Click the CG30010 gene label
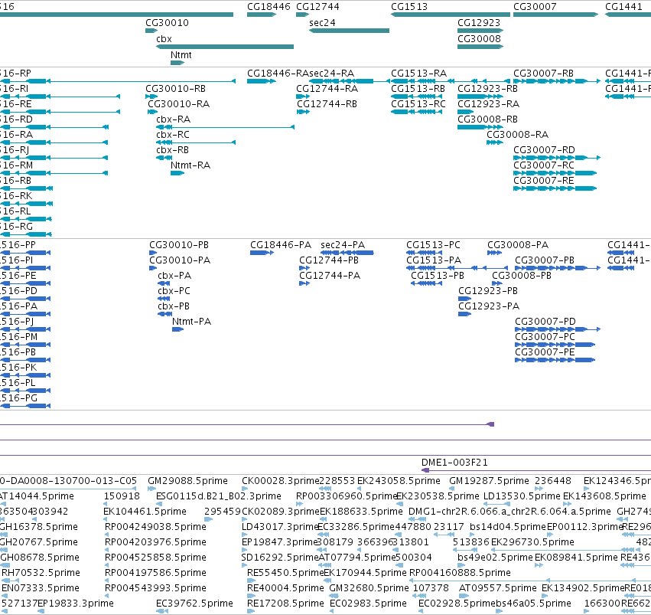 pyautogui.click(x=167, y=23)
